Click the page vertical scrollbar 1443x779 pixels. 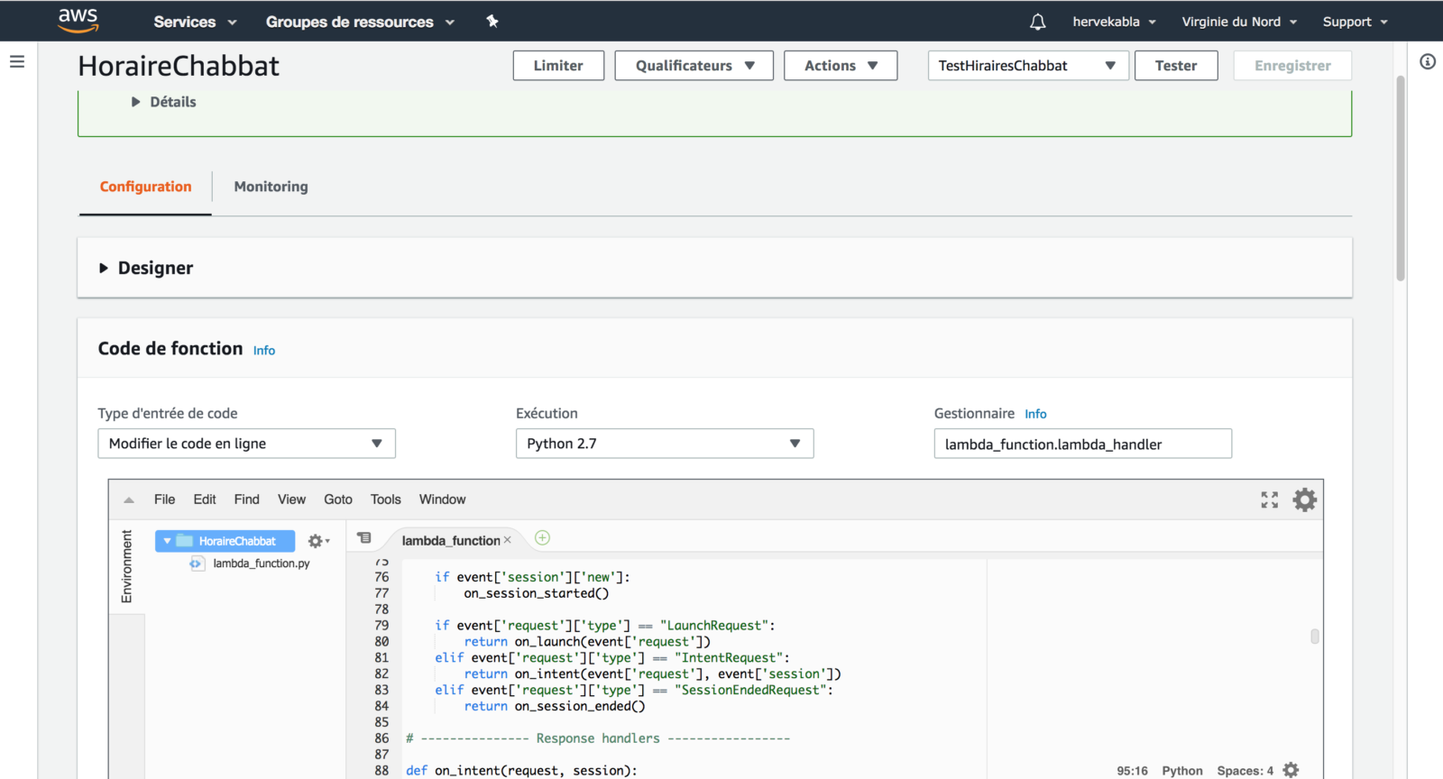(x=1400, y=179)
